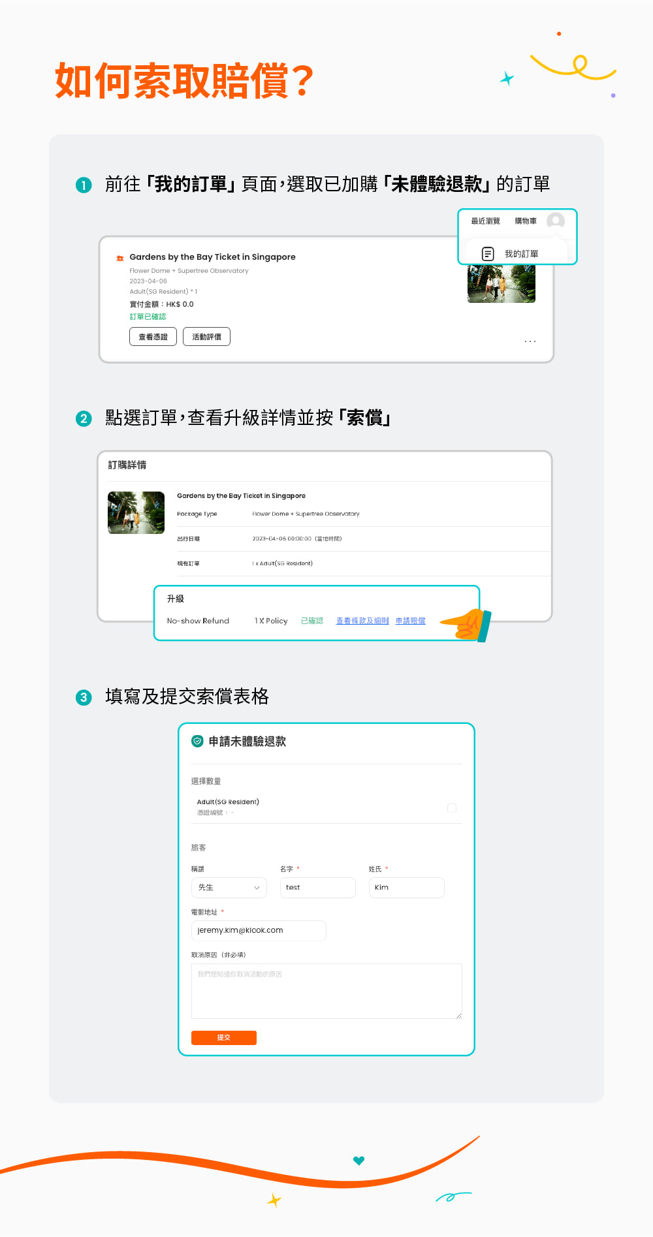The height and width of the screenshot is (1237, 653).
Task: Open 購物車 in the top navigation
Action: [526, 221]
